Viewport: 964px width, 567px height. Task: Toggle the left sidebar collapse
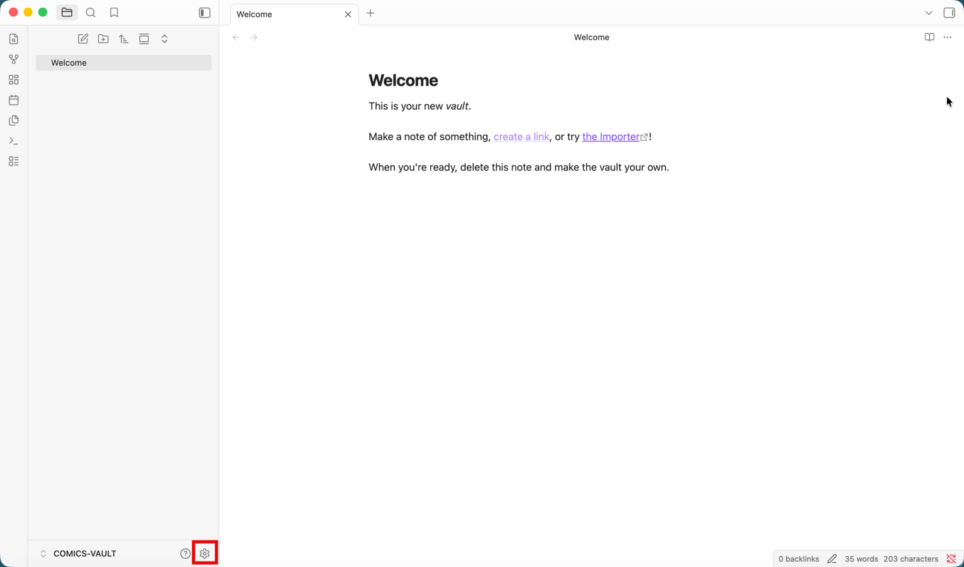click(205, 13)
